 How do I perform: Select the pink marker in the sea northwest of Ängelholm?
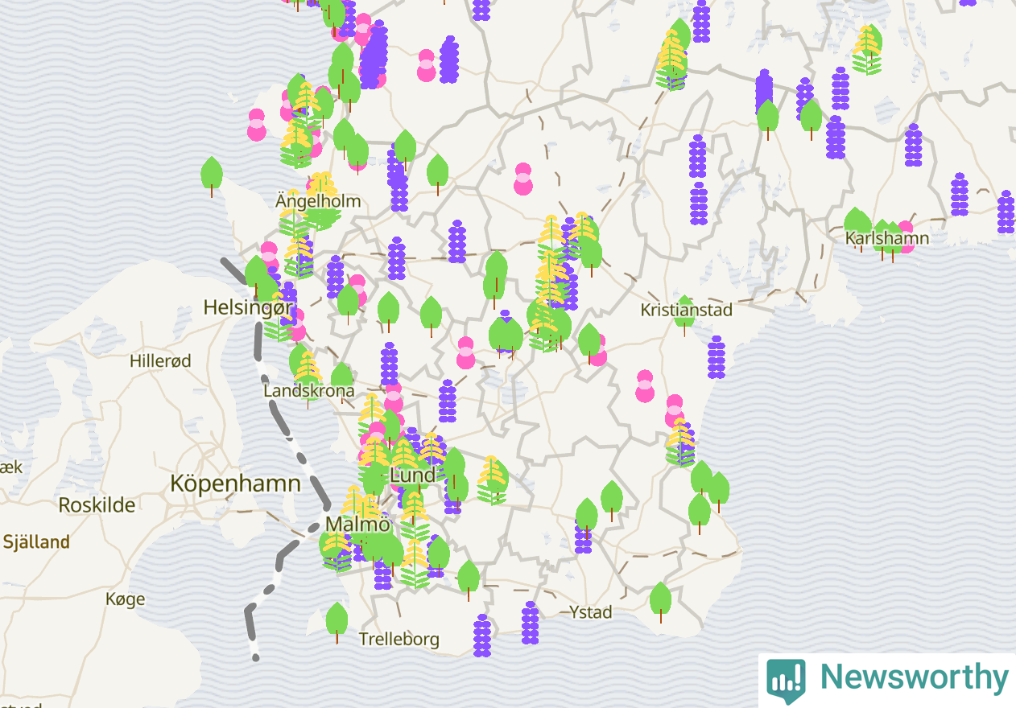point(257,125)
